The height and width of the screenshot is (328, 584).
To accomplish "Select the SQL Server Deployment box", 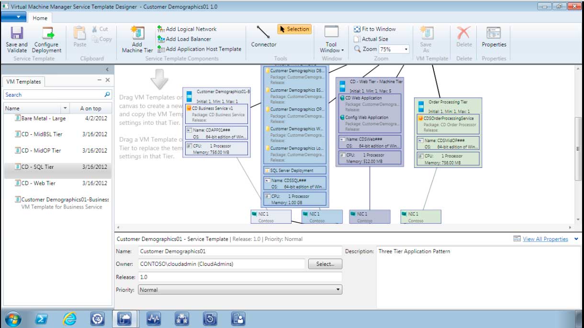I will (x=295, y=170).
